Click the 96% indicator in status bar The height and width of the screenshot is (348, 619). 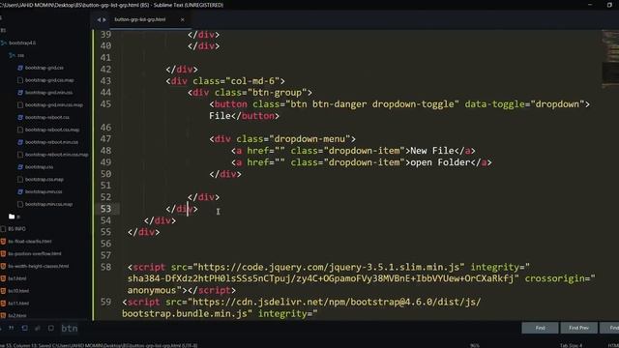pyautogui.click(x=475, y=345)
